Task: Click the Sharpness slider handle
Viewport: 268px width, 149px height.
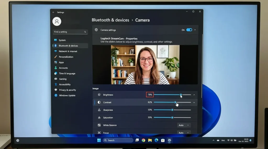Action: click(x=172, y=110)
